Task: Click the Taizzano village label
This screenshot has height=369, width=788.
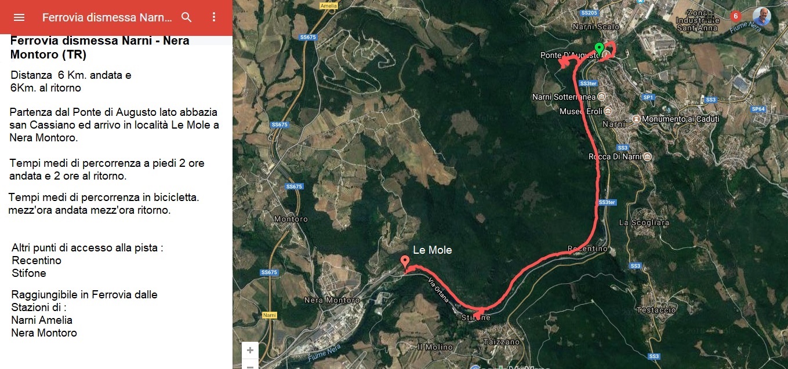Action: [x=502, y=342]
